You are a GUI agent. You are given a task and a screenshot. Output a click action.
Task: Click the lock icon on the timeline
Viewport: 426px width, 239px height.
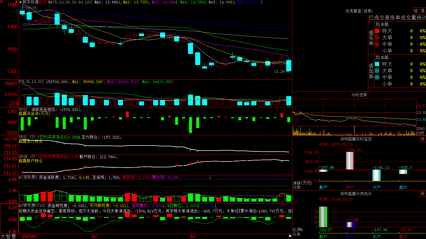[x=290, y=236]
